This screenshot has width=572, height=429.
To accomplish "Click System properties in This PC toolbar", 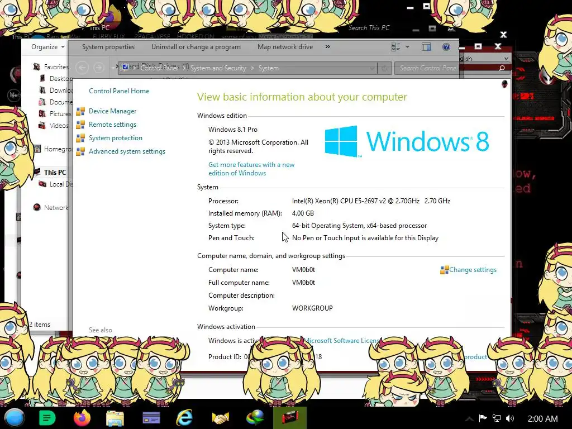I will (108, 47).
